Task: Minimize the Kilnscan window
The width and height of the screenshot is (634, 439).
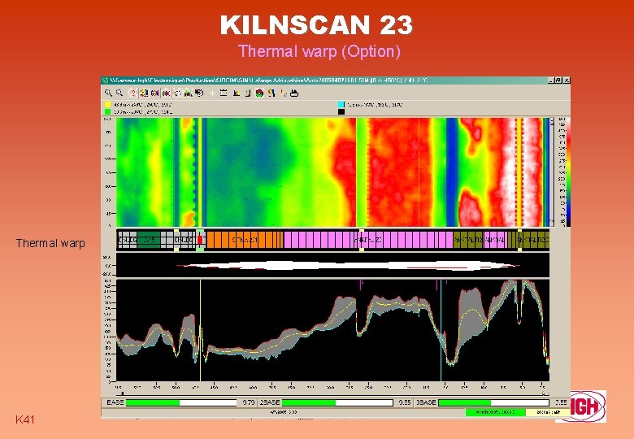Action: (551, 80)
